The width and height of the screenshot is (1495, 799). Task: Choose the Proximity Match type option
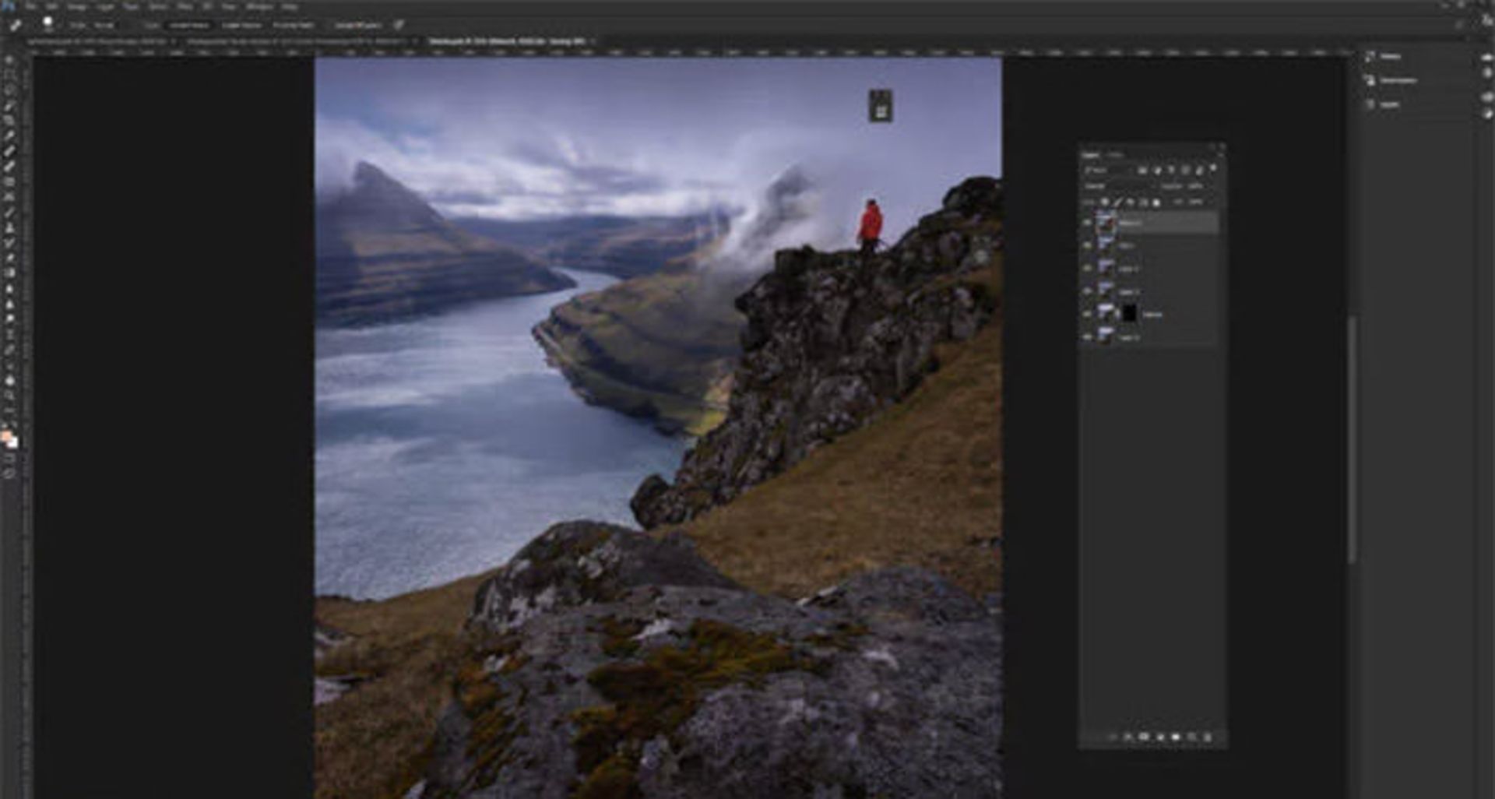click(x=294, y=25)
